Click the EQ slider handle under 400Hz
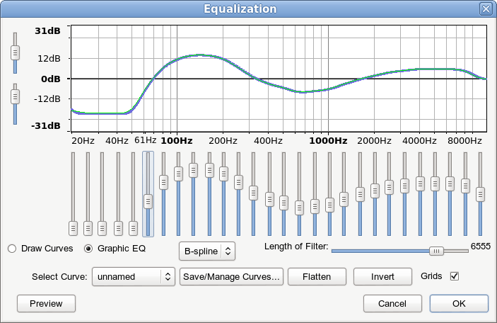Image resolution: width=497 pixels, height=323 pixels. point(270,200)
